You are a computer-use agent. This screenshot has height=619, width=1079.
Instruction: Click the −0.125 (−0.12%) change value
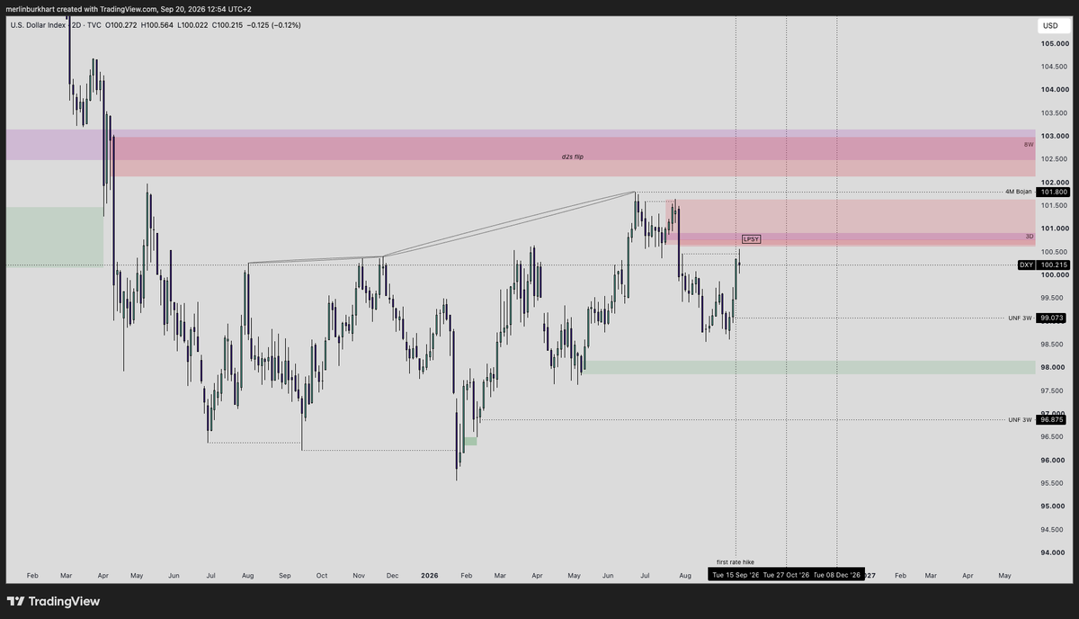pos(274,25)
